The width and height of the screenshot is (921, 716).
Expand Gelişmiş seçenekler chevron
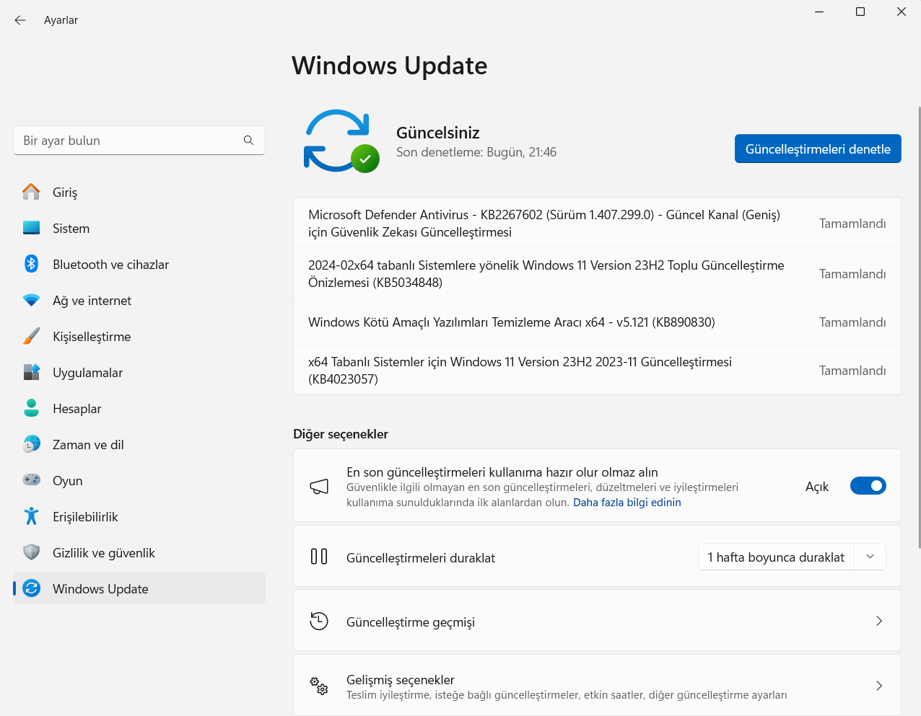coord(879,686)
